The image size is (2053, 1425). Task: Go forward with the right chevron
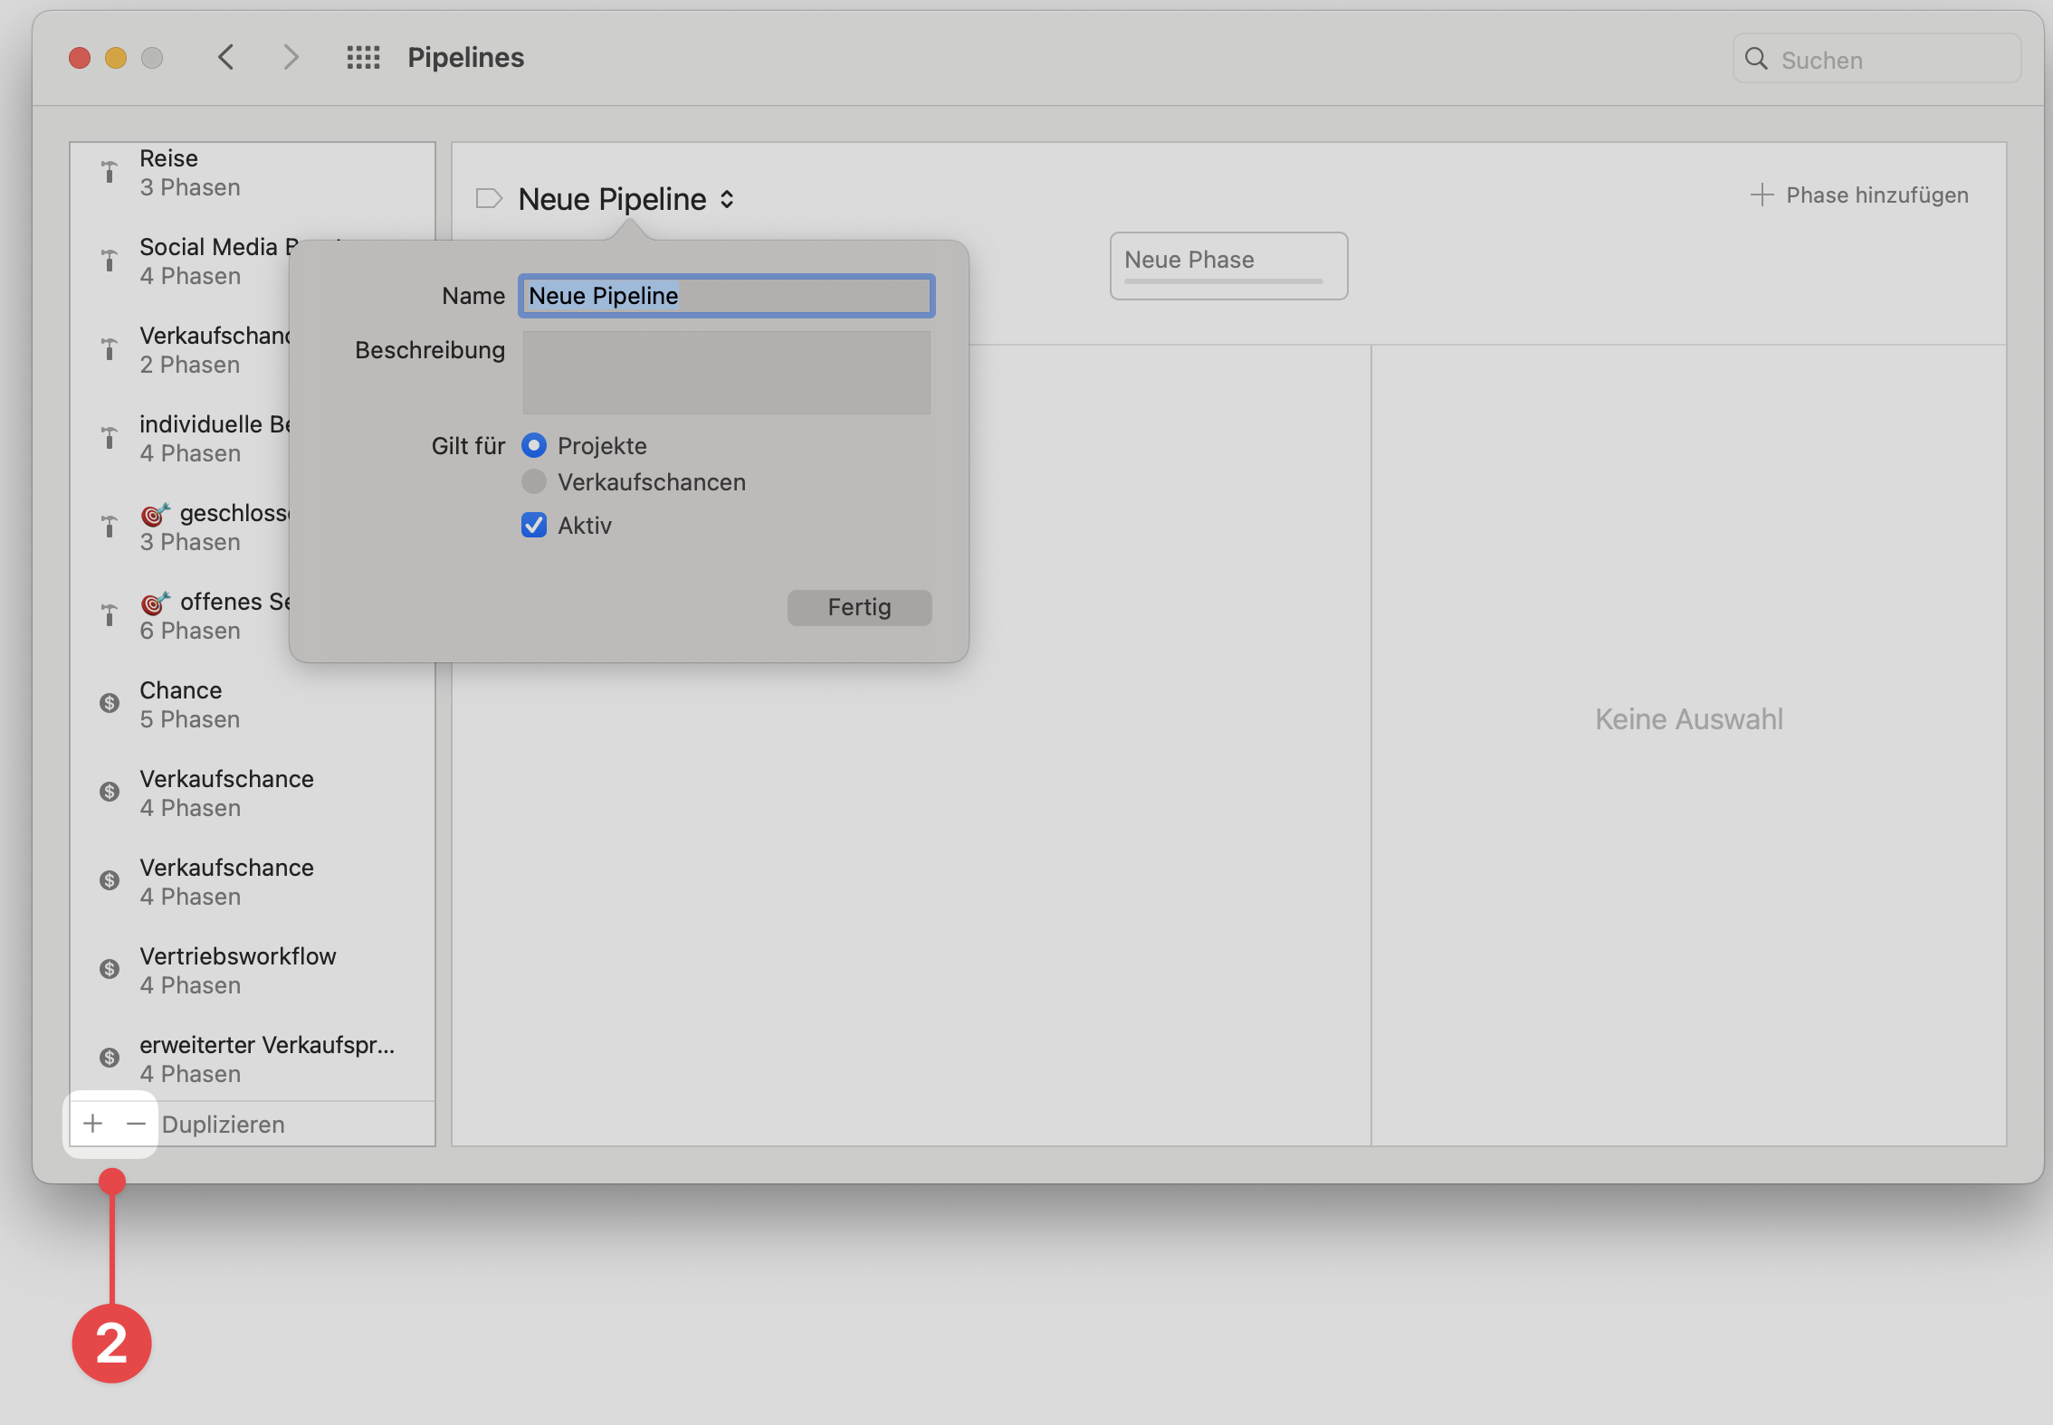(290, 58)
